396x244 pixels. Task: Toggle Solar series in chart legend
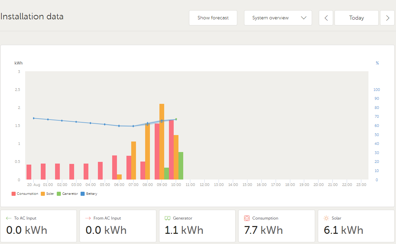click(x=48, y=194)
